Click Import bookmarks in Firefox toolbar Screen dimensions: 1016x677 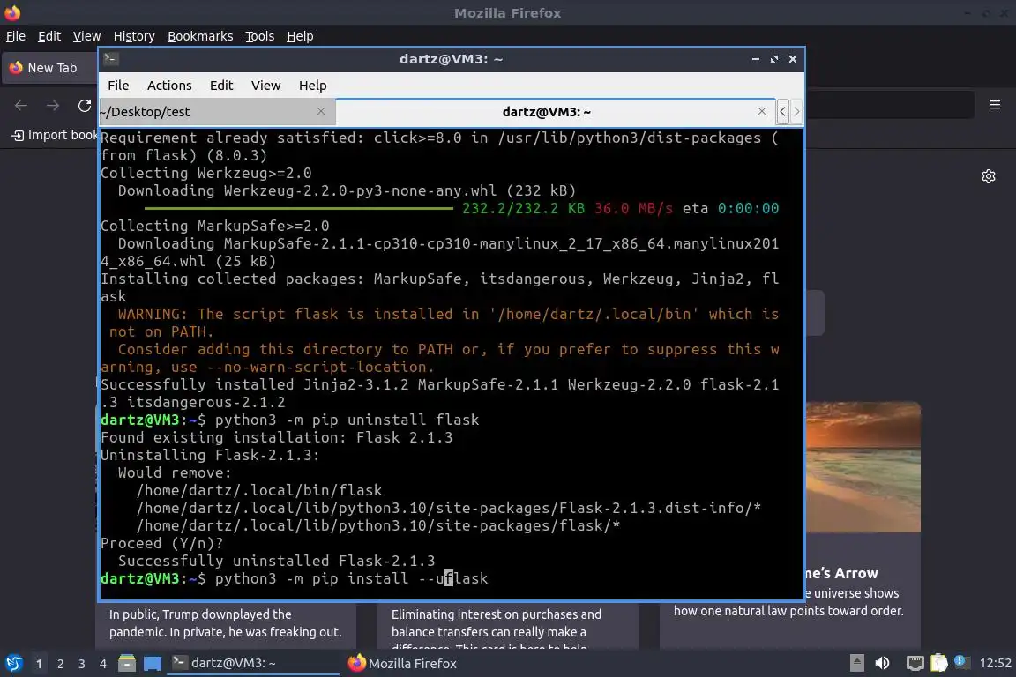(55, 135)
